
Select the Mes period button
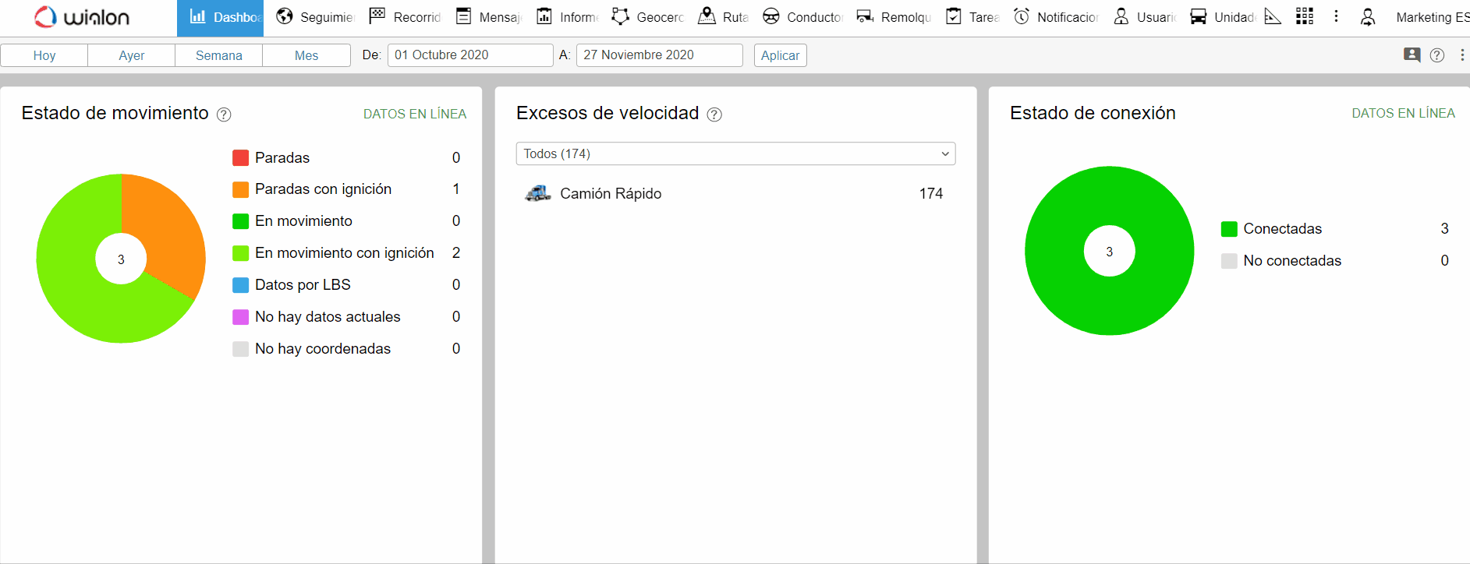(306, 55)
